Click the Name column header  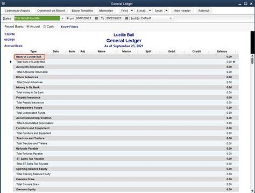pyautogui.click(x=102, y=52)
